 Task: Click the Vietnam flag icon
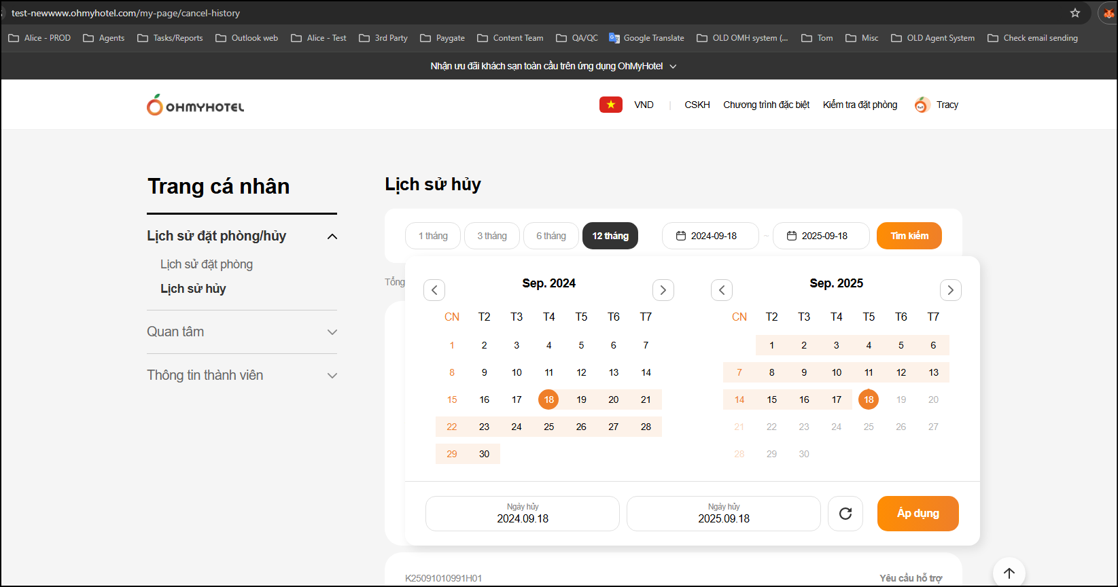610,105
